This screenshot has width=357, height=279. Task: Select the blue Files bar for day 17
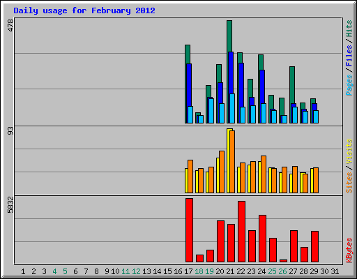click(x=189, y=85)
